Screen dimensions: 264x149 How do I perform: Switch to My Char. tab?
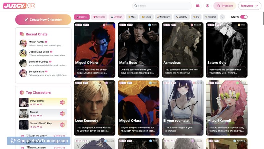click(x=117, y=17)
